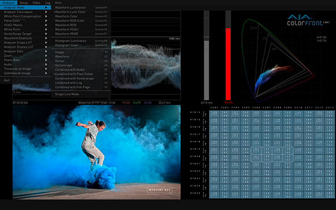Click the red gamut level meter bar
336x210 pixels.
(228, 64)
